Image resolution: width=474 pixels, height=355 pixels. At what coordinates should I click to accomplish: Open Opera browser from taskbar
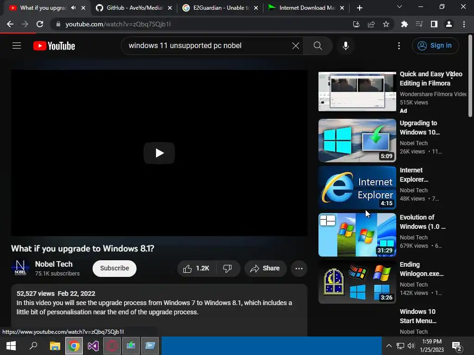point(112,346)
